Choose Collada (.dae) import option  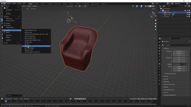pos(36,30)
